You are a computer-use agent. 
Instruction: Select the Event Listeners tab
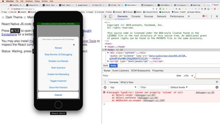[121, 71]
